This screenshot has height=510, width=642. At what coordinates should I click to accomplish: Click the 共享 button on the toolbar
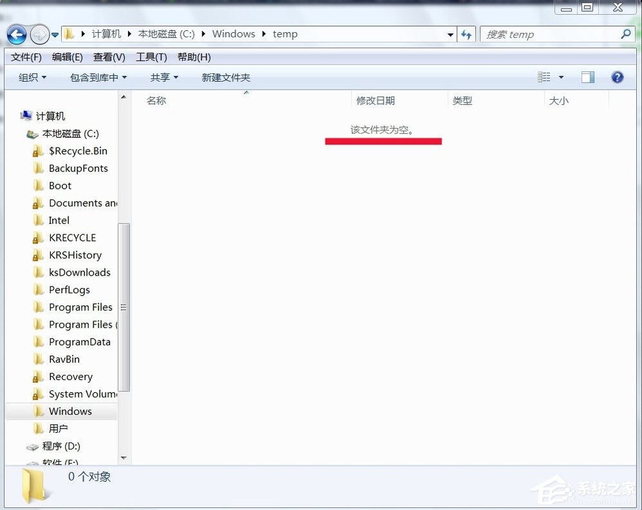tap(164, 77)
